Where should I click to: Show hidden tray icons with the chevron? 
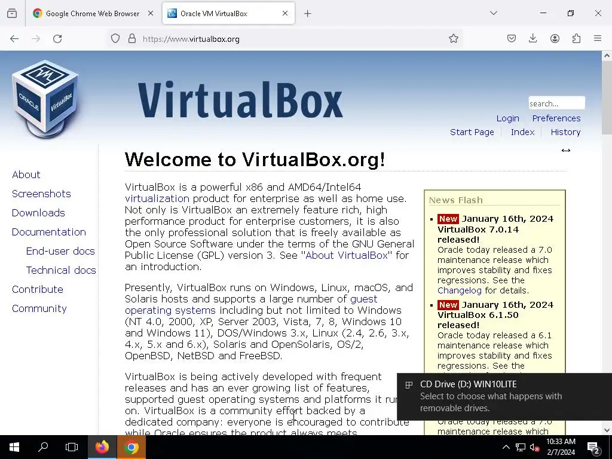(506, 447)
